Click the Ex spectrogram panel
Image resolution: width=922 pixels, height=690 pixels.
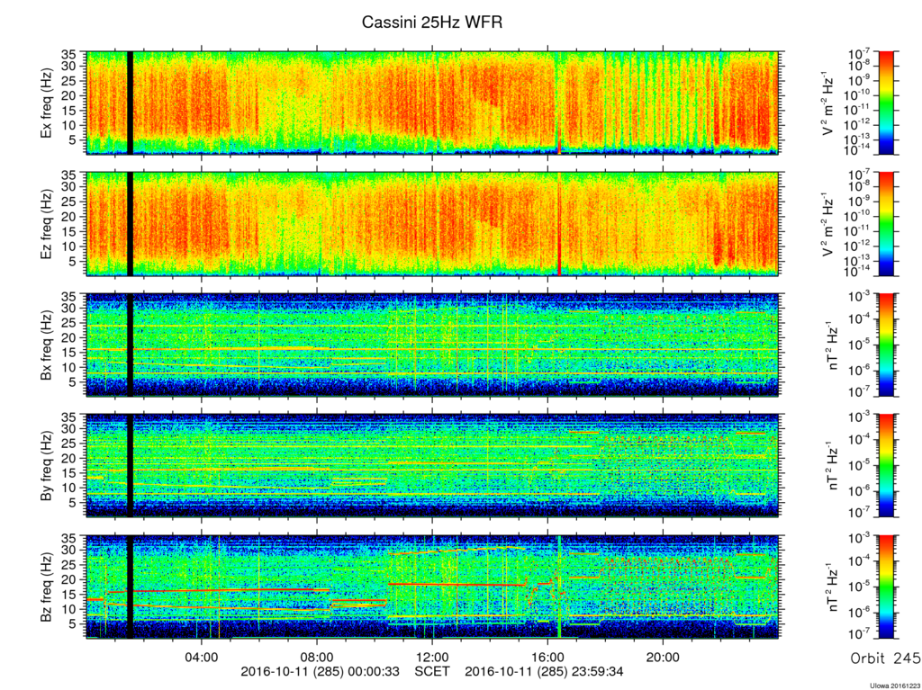433,103
